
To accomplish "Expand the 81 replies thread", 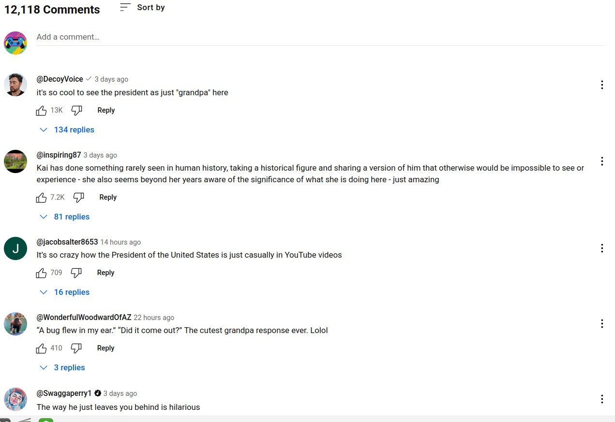I will (x=65, y=217).
